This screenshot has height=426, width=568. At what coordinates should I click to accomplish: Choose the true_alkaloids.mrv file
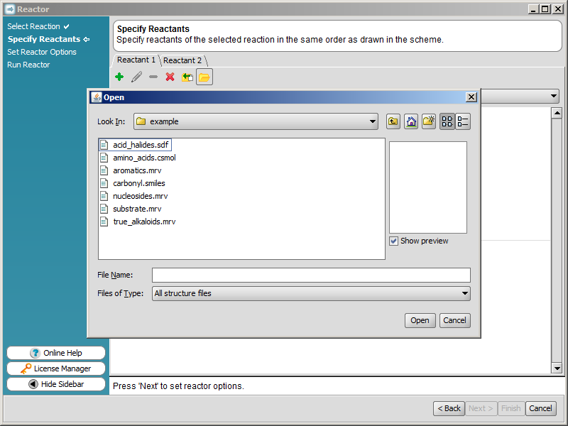144,222
